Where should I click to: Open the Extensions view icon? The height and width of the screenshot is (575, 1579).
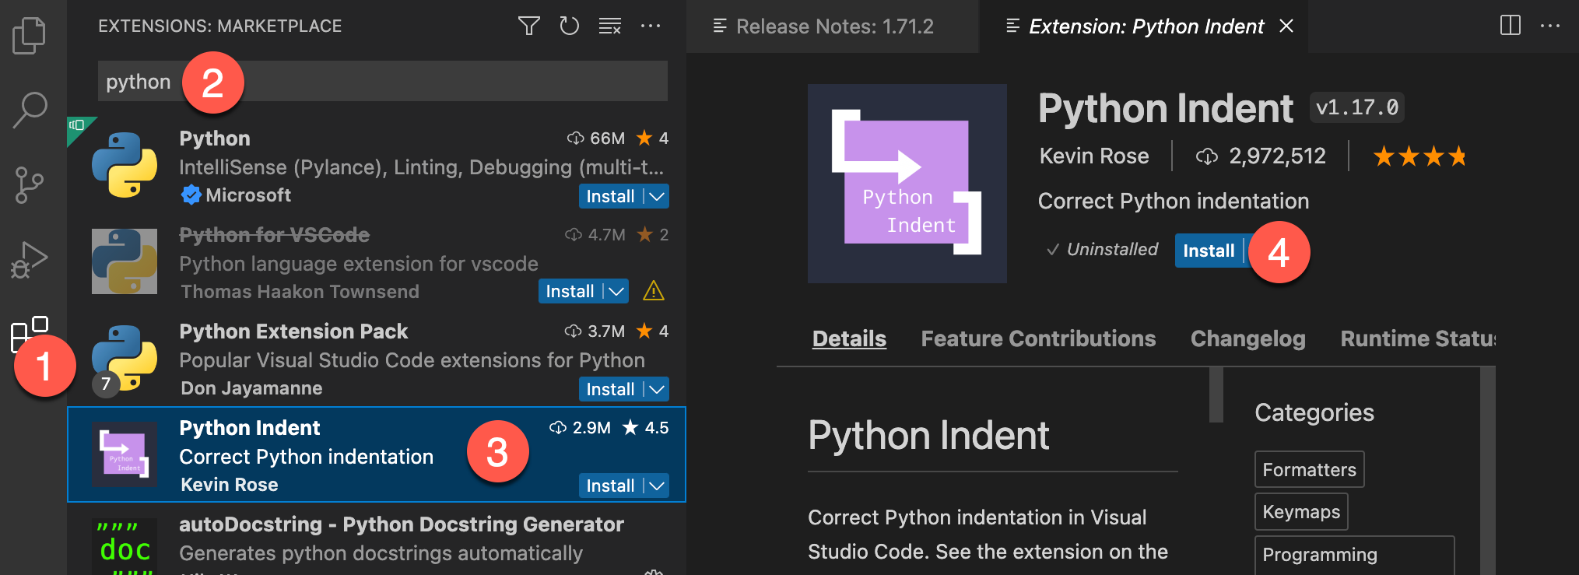pos(30,335)
